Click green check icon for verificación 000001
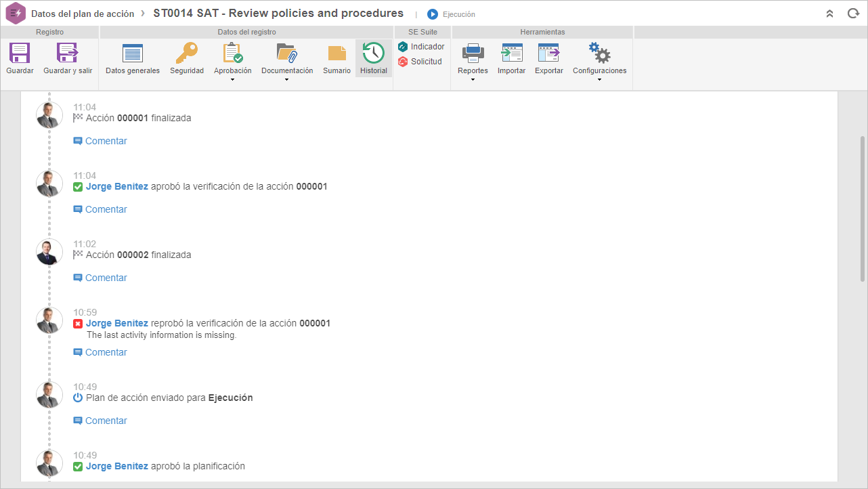 click(78, 187)
